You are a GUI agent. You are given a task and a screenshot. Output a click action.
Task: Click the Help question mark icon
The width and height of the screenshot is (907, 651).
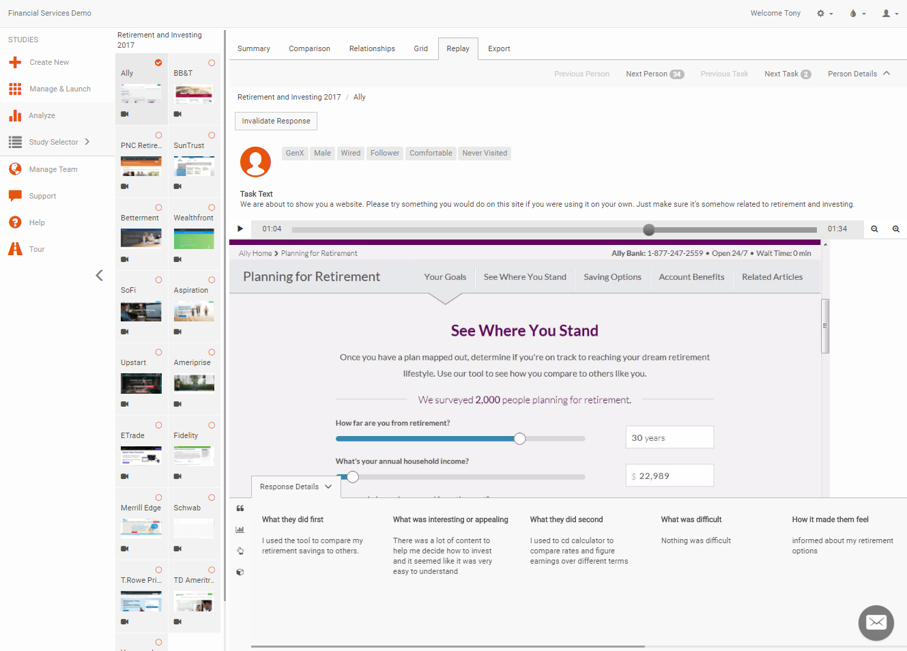[15, 222]
